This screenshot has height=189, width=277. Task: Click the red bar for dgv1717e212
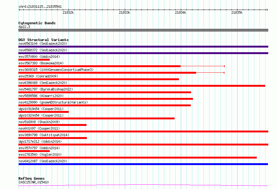coord(143,145)
